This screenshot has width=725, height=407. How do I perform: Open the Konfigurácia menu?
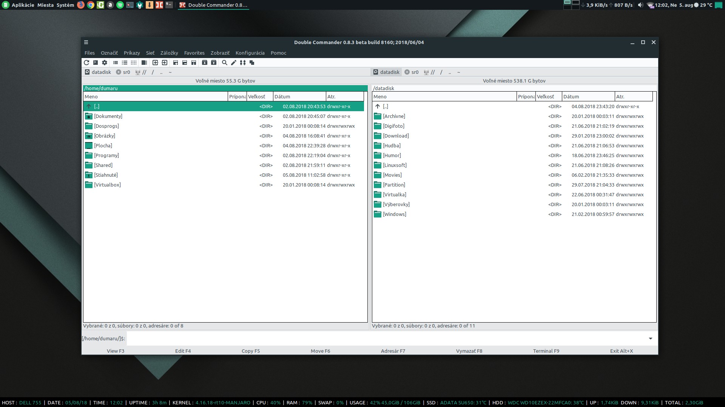(250, 53)
